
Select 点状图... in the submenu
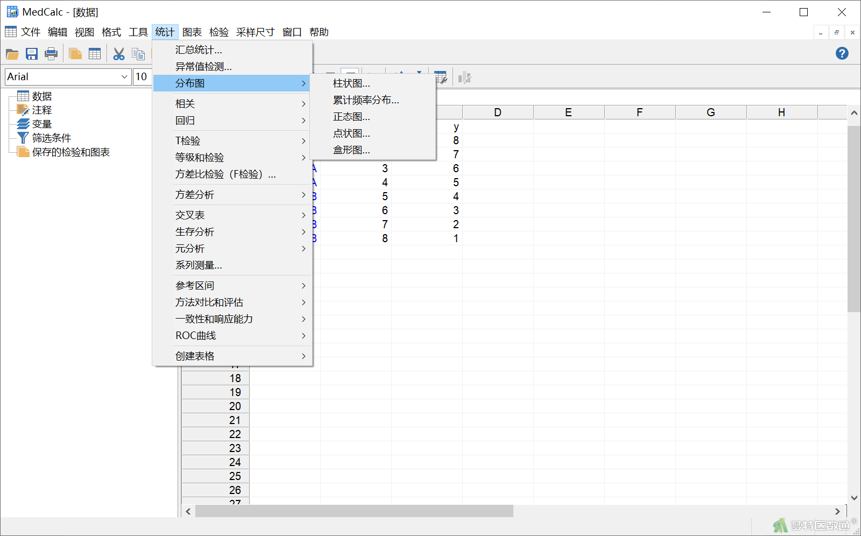click(373, 133)
